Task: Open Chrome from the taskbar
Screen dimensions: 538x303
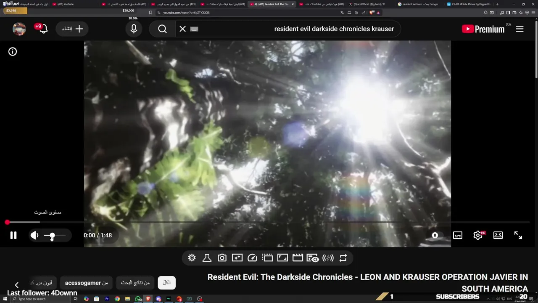Action: (x=117, y=299)
